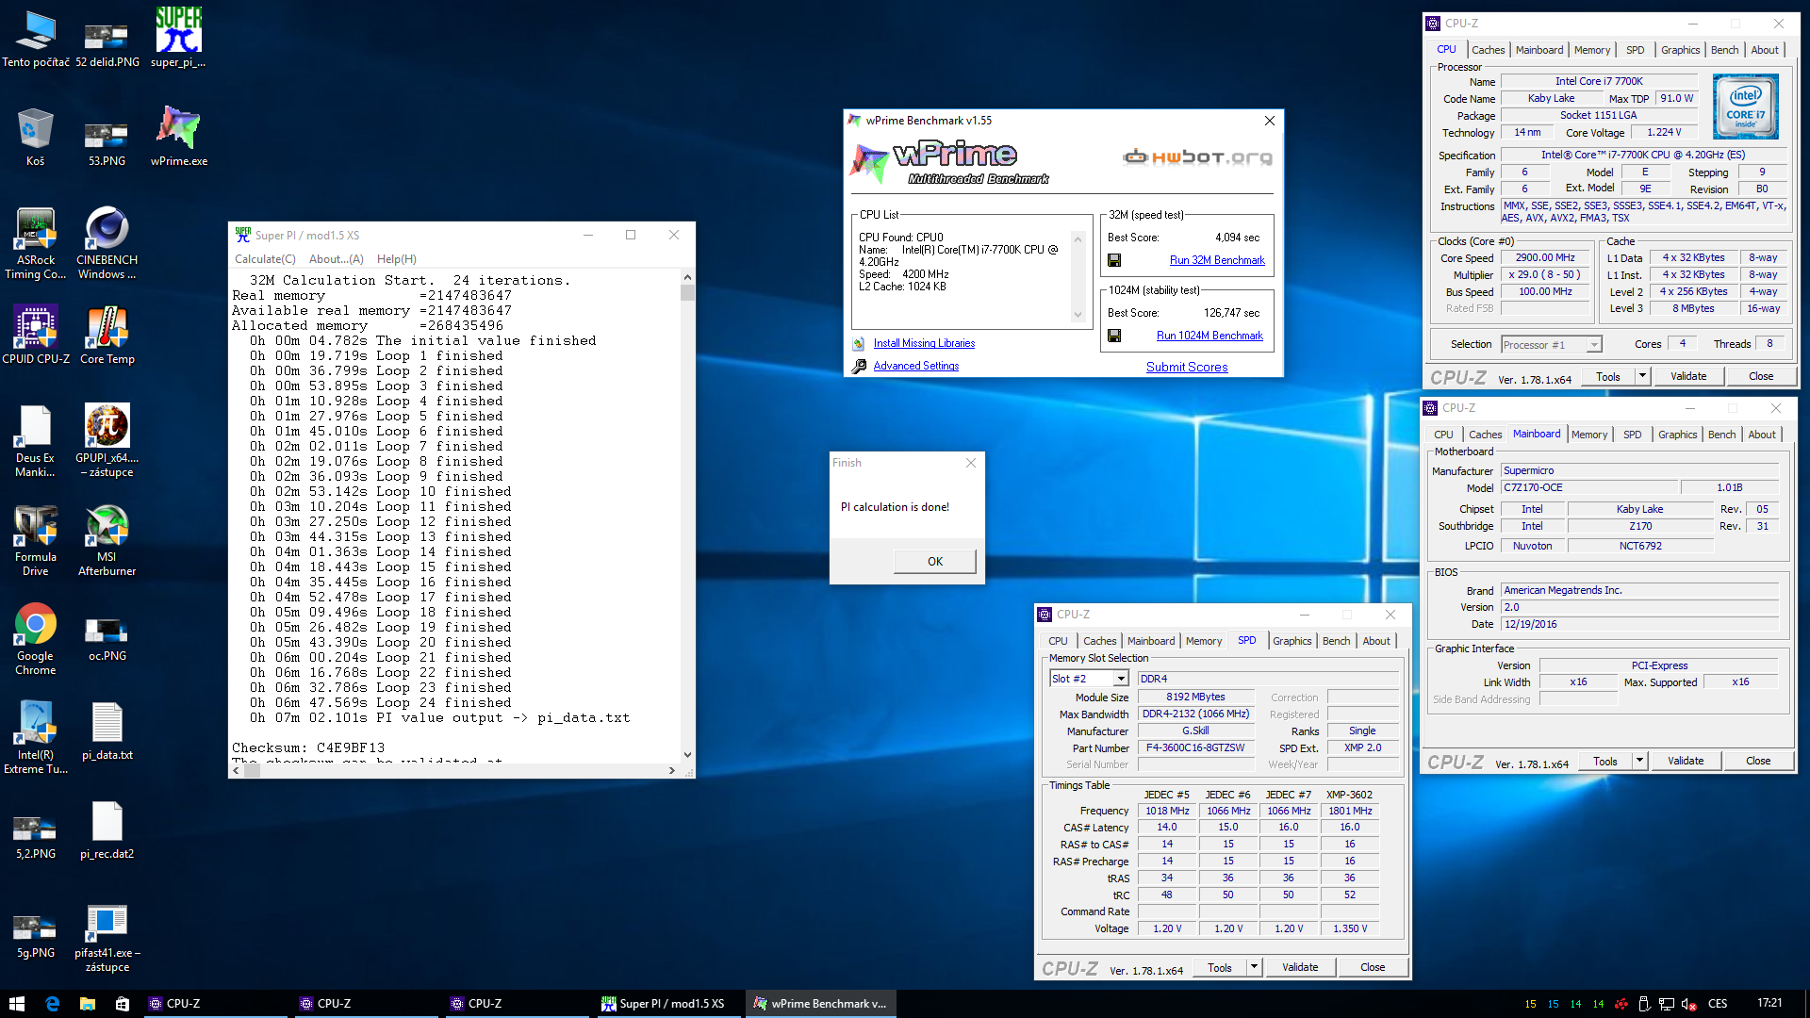Open Calculate menu in Super PI

tap(265, 259)
